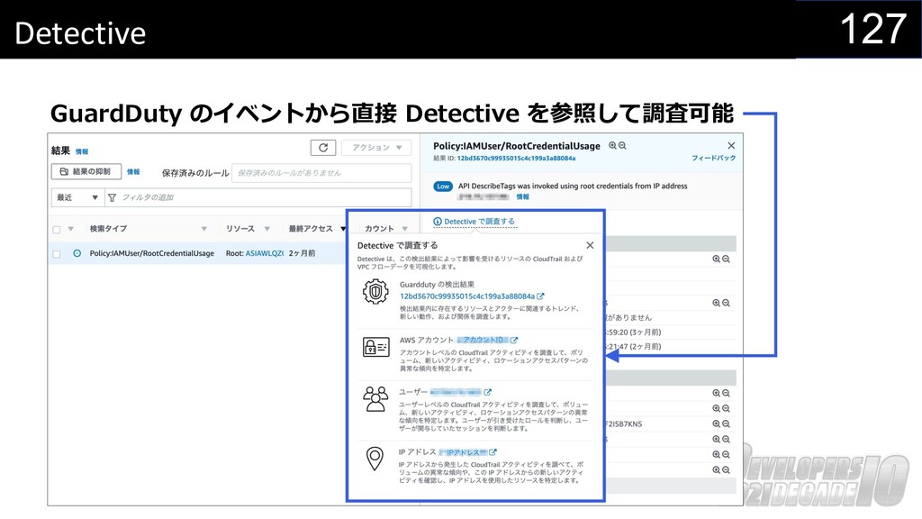Click the external-link icon after IPアドレス

click(x=493, y=452)
